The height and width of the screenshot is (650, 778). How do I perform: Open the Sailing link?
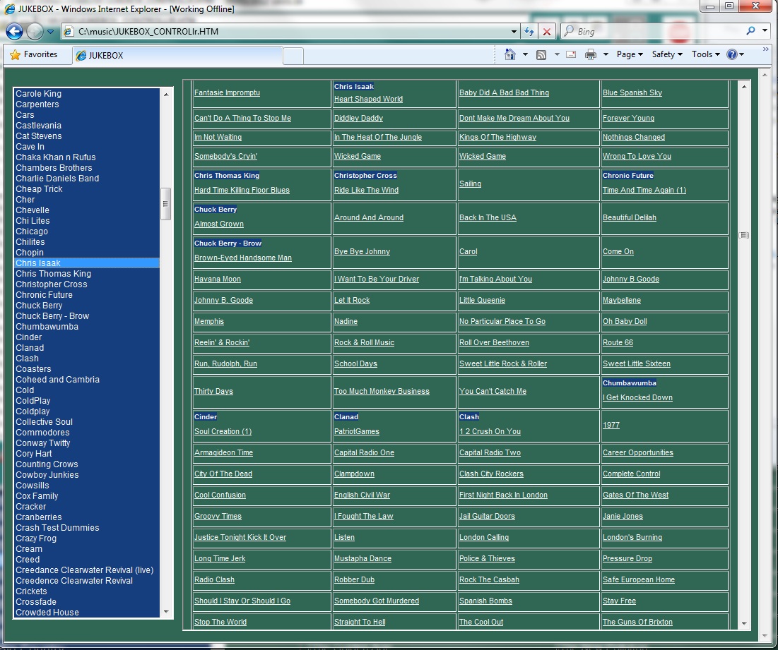click(x=470, y=183)
